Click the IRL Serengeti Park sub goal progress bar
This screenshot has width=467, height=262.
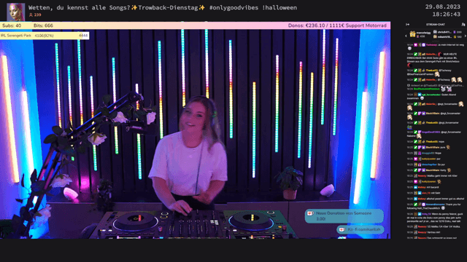(45, 36)
